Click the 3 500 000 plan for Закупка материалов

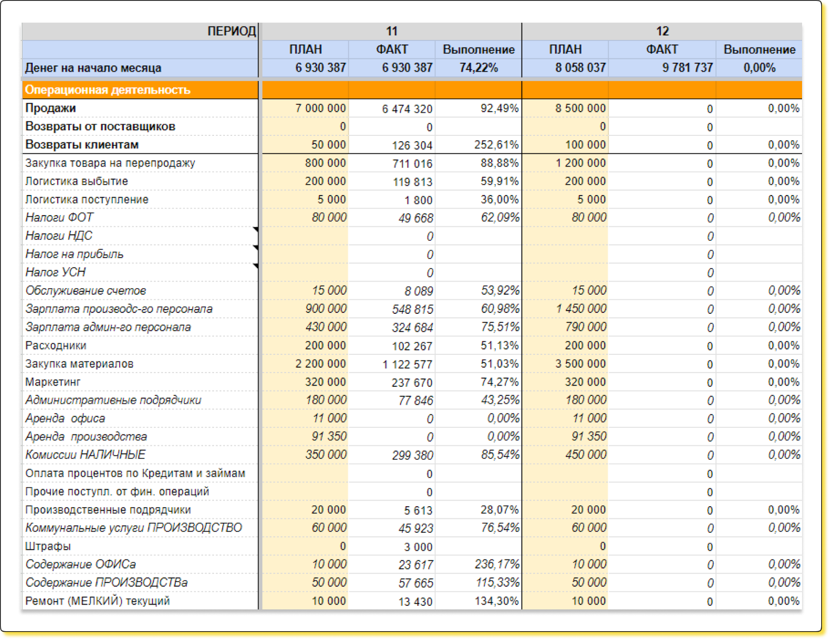(580, 364)
